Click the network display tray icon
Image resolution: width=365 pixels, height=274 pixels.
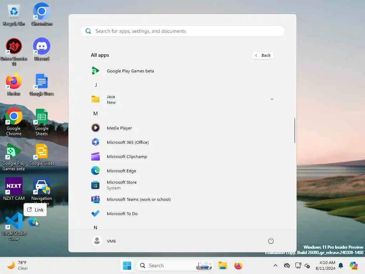[x=298, y=265]
